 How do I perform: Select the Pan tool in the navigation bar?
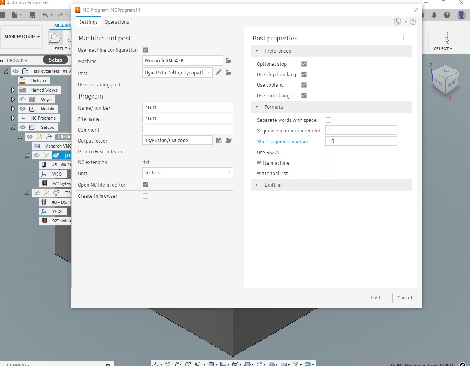point(178,364)
